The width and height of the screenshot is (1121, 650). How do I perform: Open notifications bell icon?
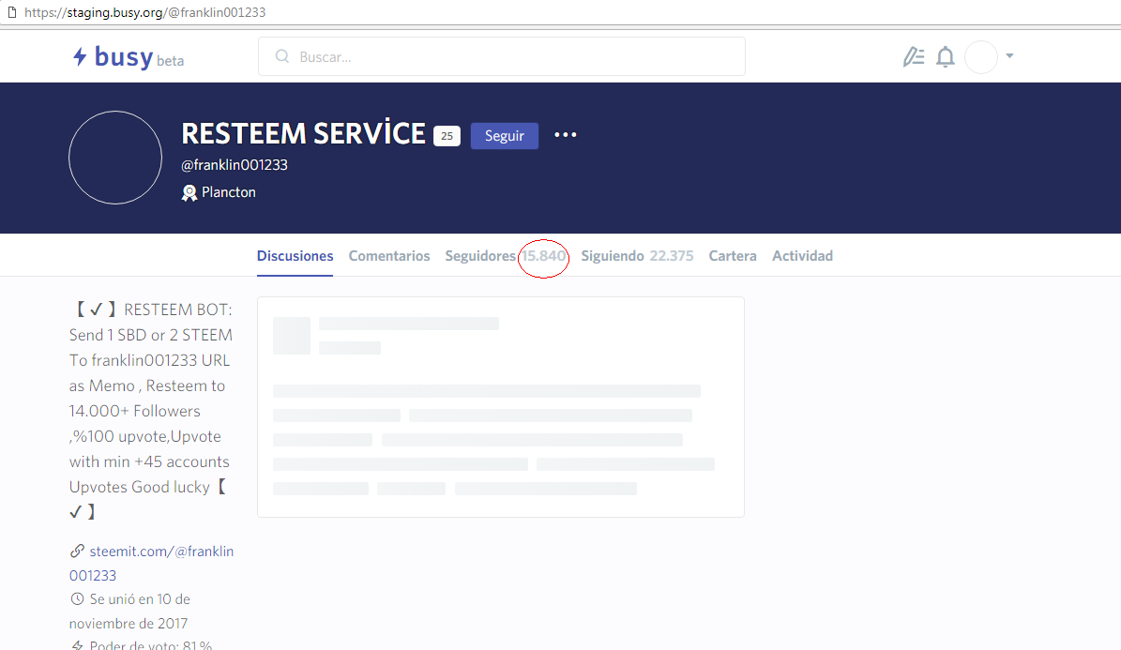click(946, 56)
